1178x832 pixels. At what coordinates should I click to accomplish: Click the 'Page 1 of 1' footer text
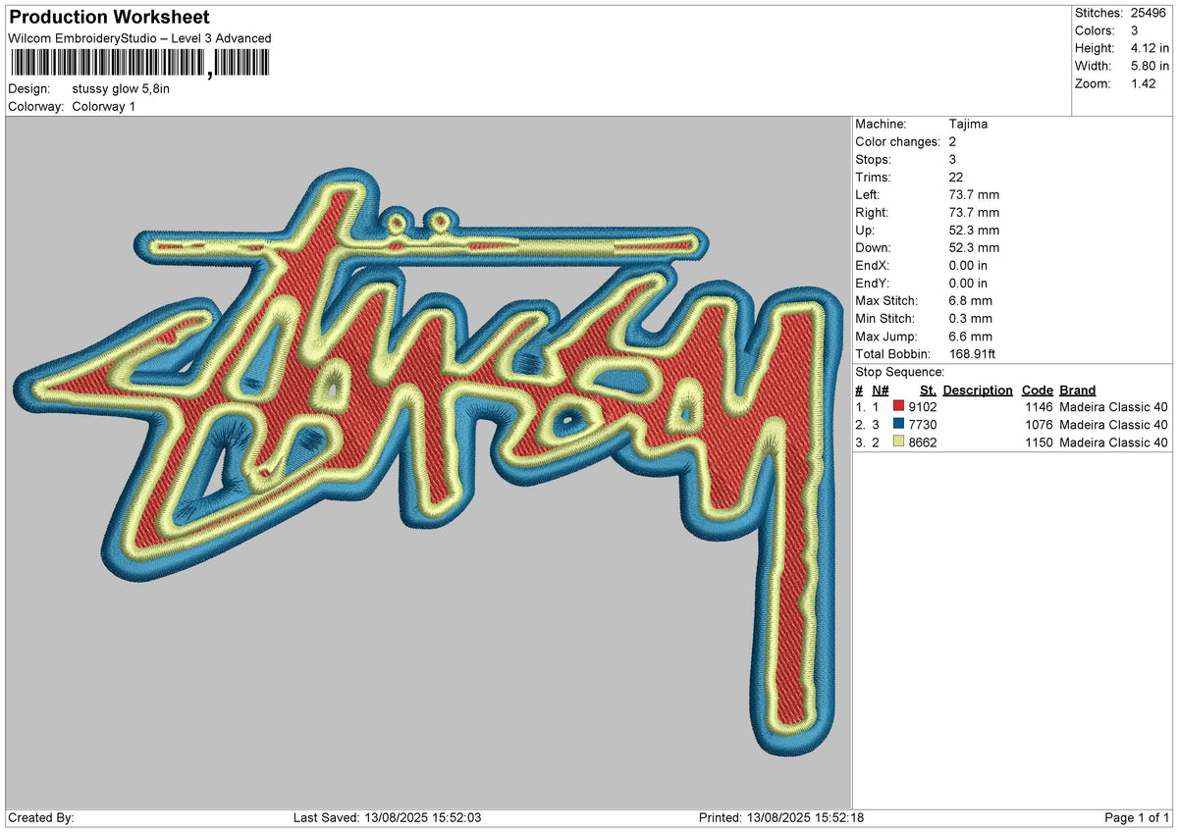[x=1137, y=817]
